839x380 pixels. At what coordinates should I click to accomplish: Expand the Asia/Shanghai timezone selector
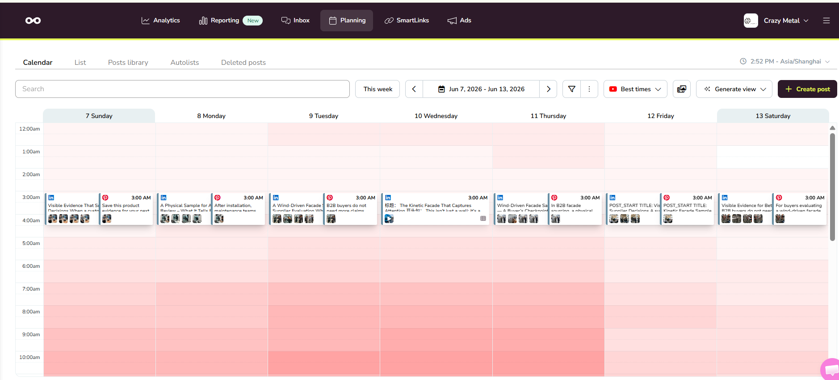pyautogui.click(x=785, y=62)
